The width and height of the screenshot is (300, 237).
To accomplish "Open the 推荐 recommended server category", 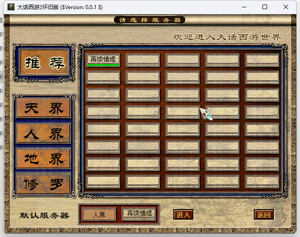I will (x=44, y=62).
